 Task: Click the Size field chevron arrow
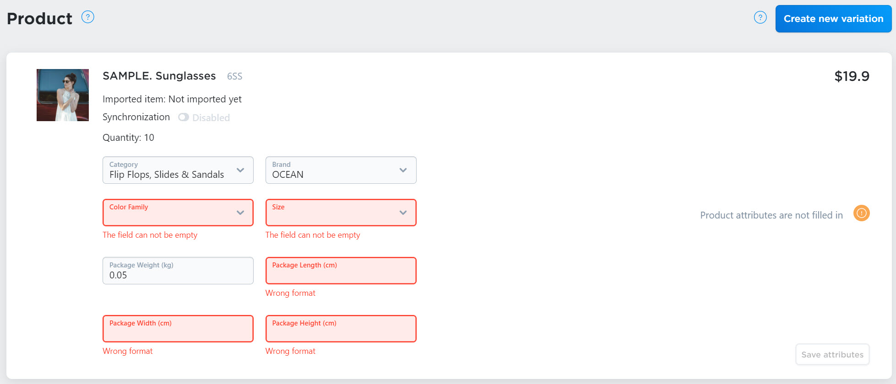coord(403,213)
